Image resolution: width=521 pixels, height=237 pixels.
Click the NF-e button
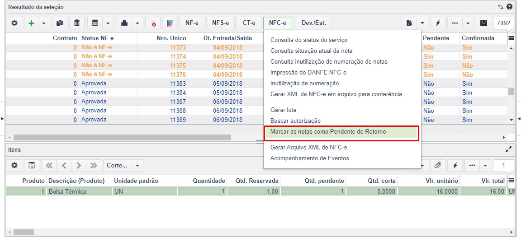192,23
